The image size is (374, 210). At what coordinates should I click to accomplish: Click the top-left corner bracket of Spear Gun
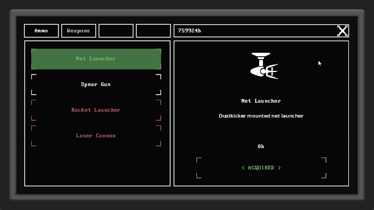point(34,77)
